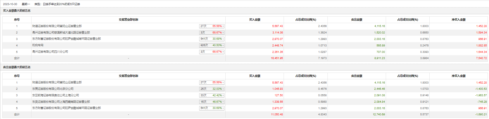
Task: Open 甬兴证券有限公司四川分公司 branch link
Action: click(50, 52)
